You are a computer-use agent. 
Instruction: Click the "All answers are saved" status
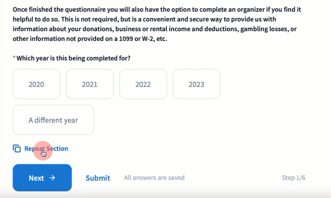click(x=154, y=178)
